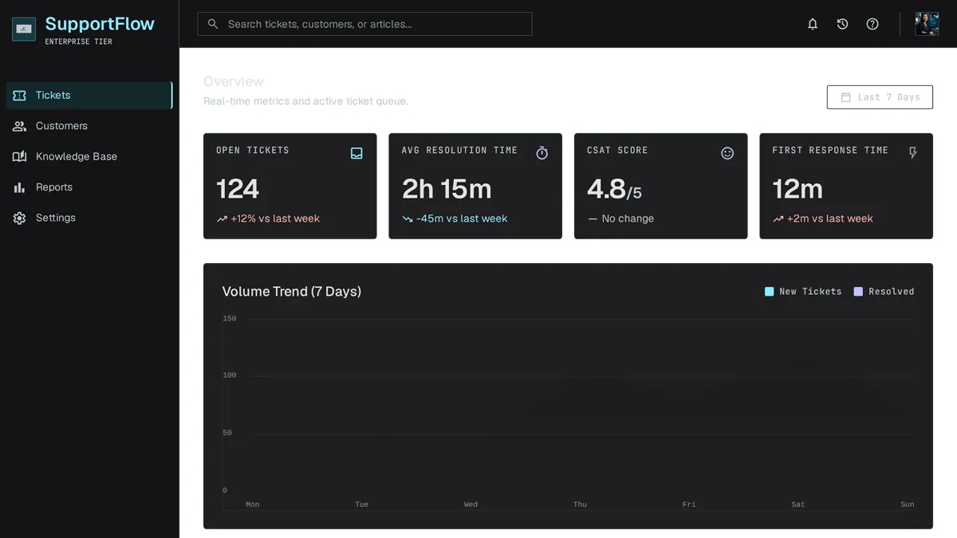Click the Knowledge Base book icon
This screenshot has height=538, width=957.
(x=19, y=156)
